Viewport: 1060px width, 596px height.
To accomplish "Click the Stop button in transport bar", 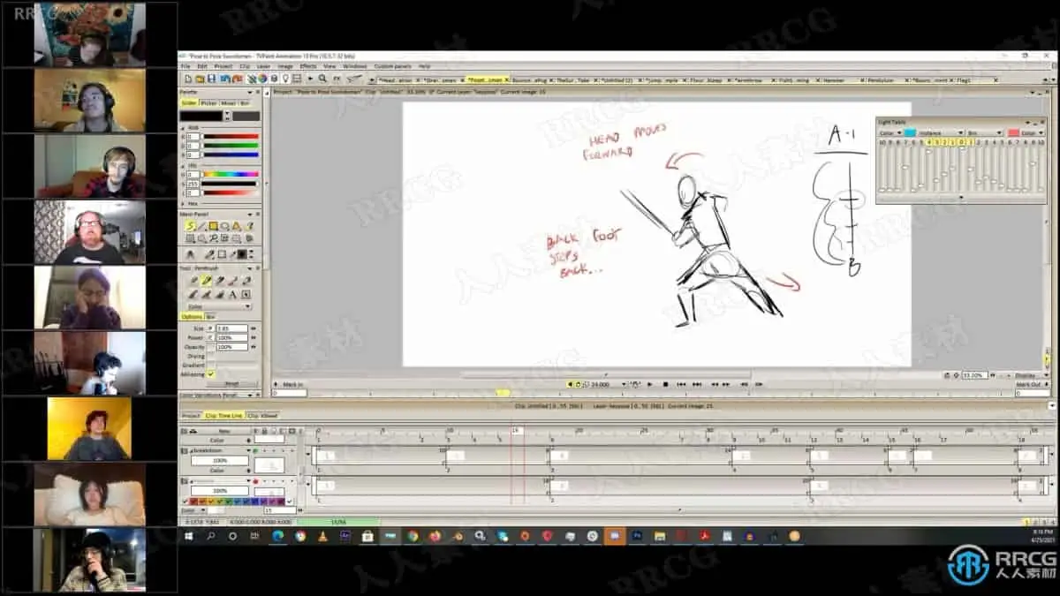I will (665, 384).
